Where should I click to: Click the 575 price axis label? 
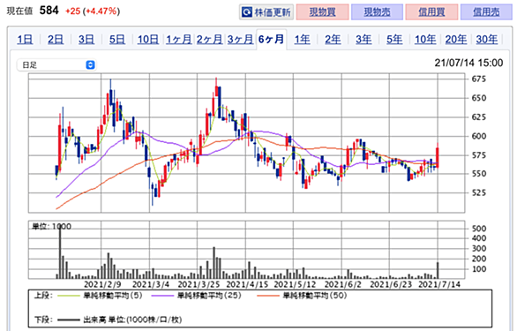coord(479,155)
